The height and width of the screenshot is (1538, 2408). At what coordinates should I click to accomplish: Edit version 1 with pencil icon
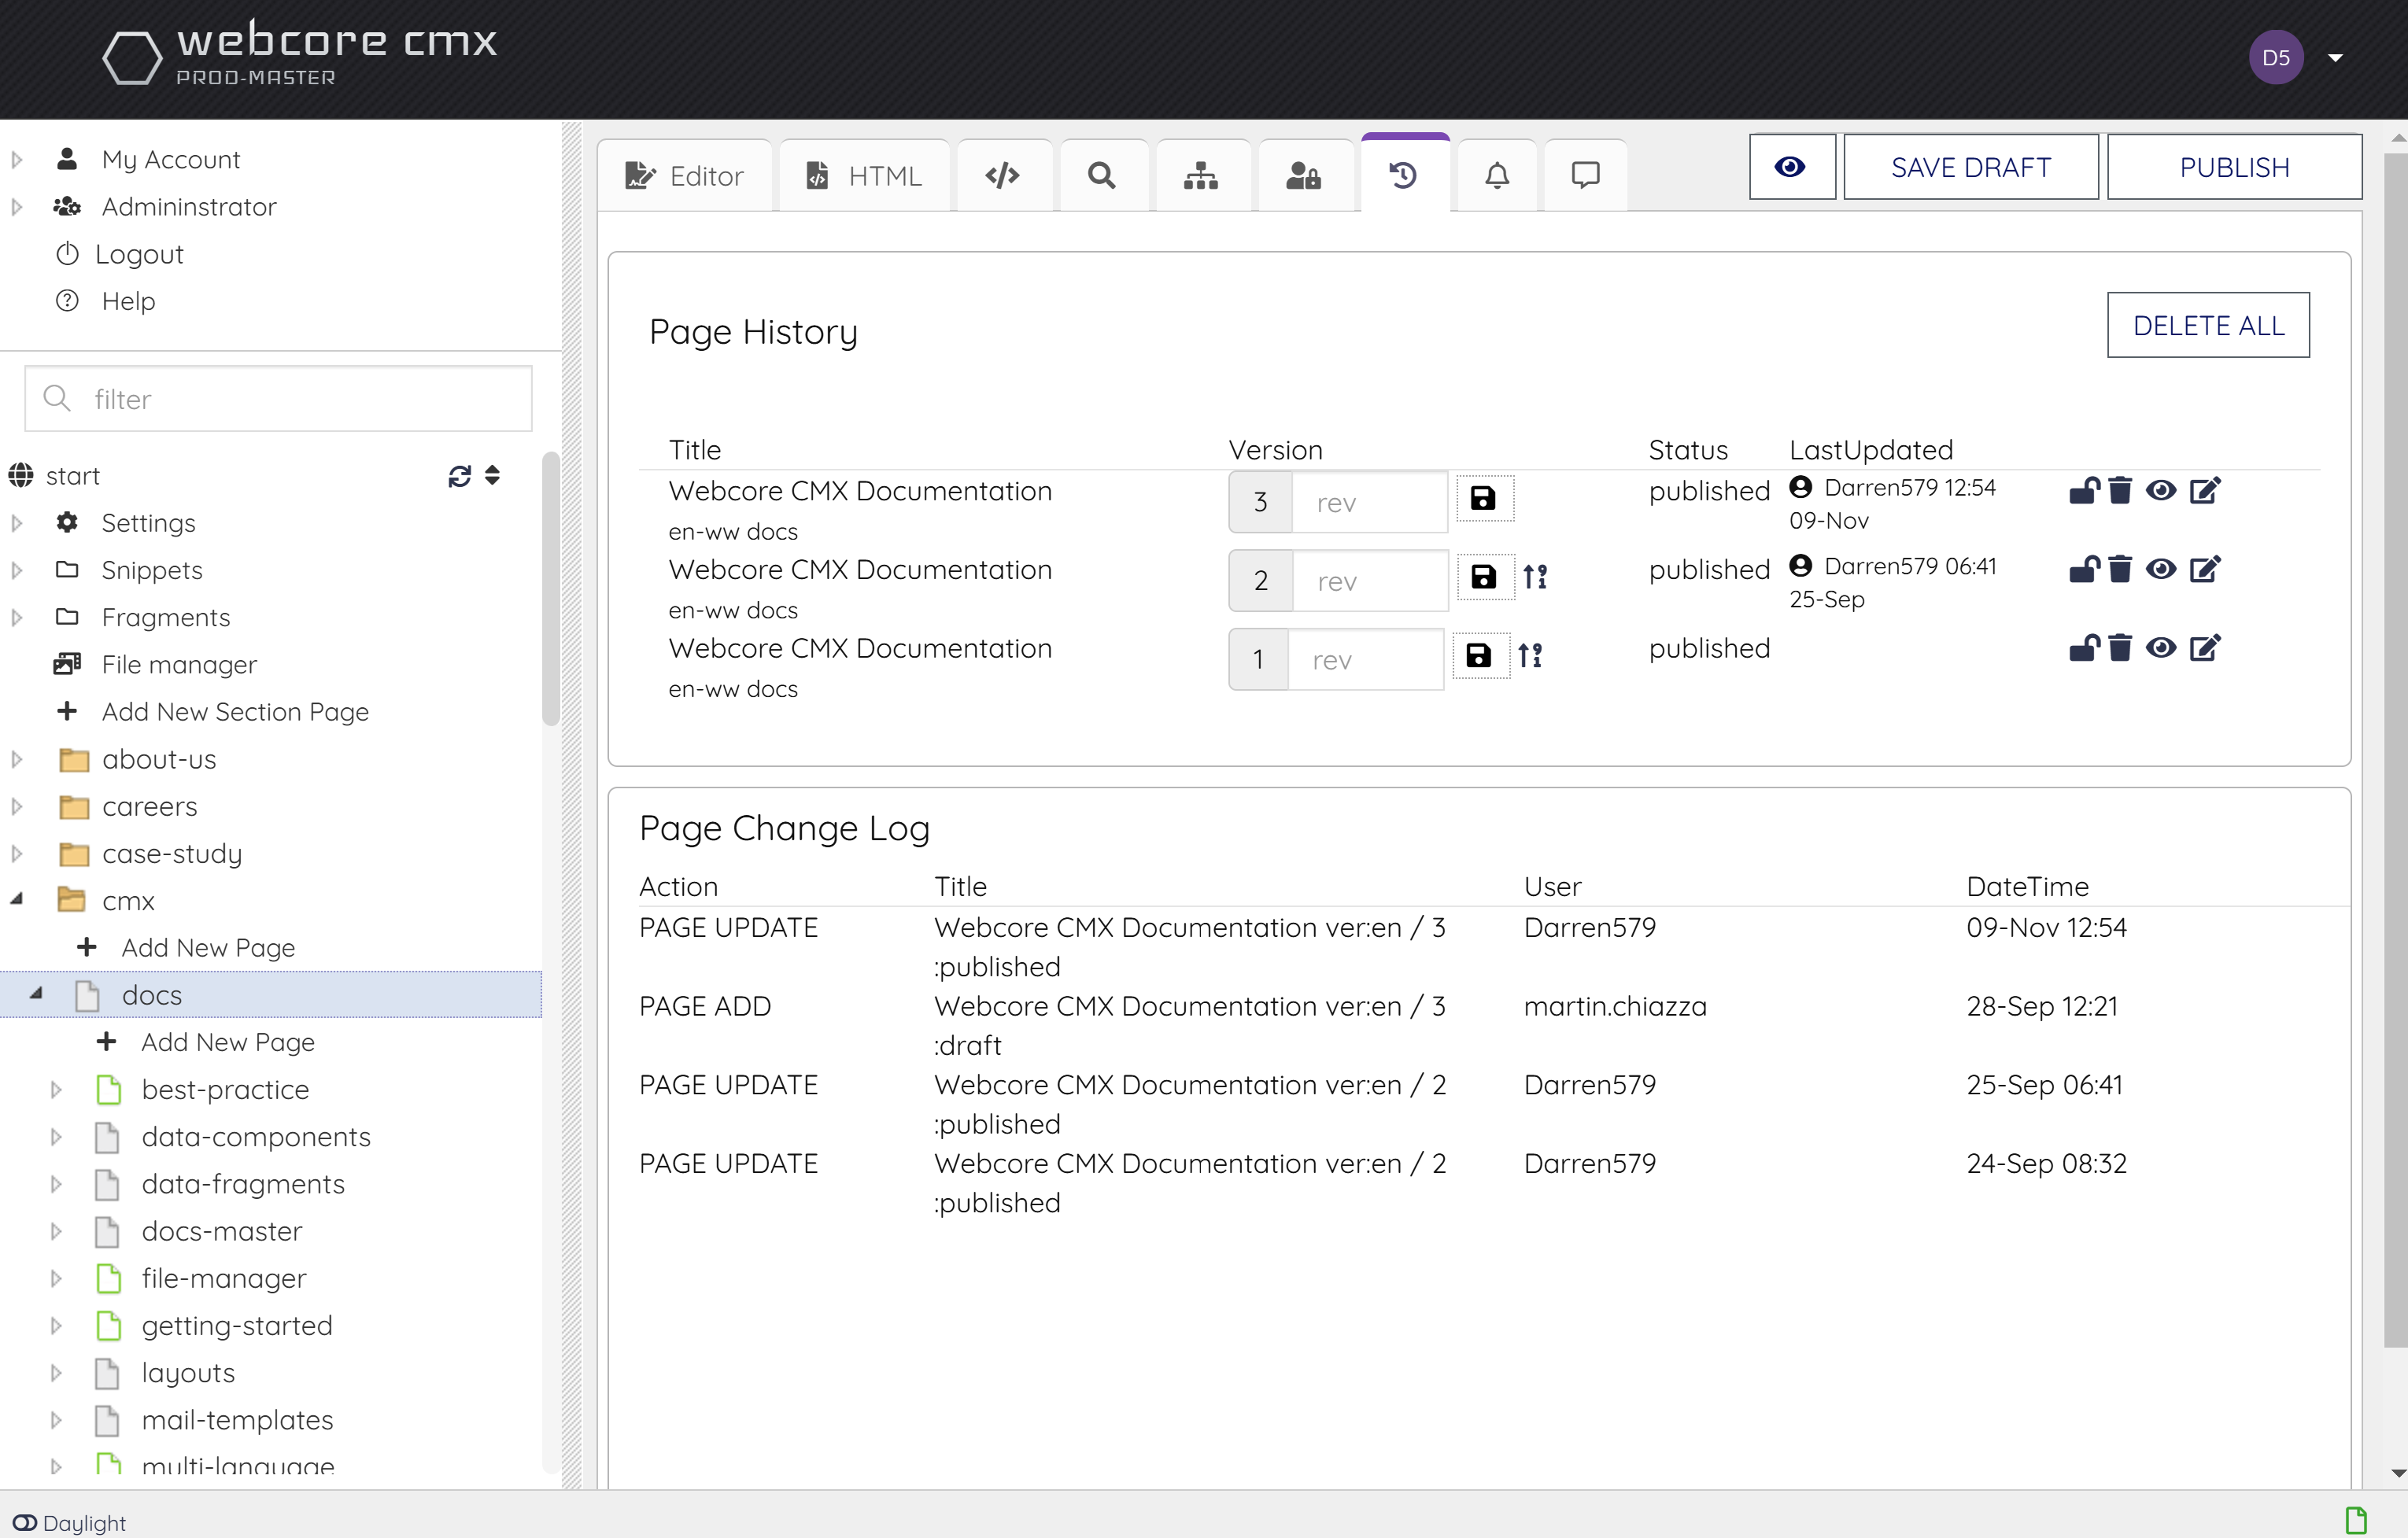click(2205, 648)
